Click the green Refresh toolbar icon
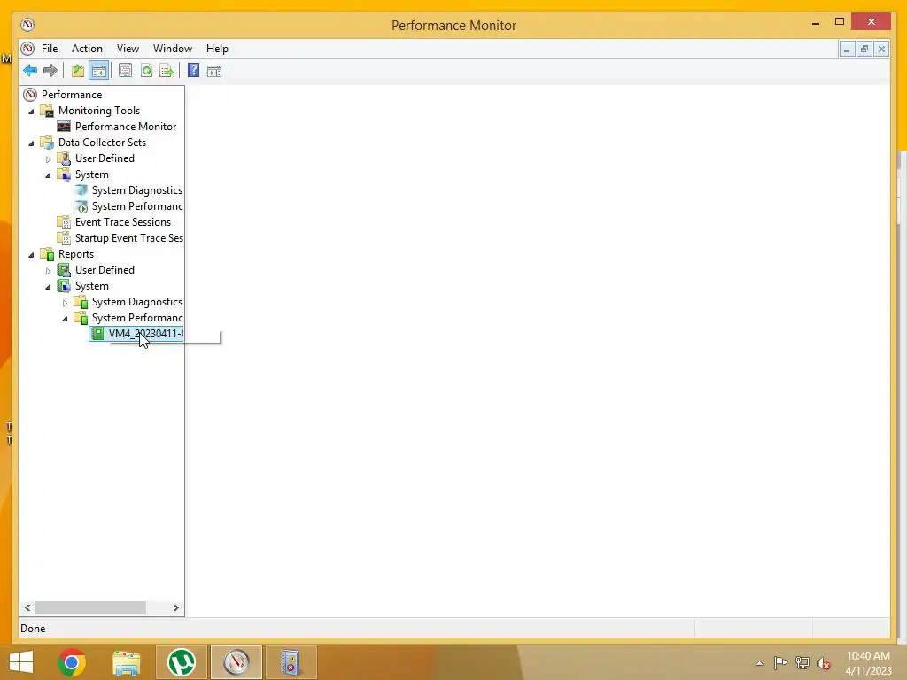Screen dimensions: 907x680 tap(146, 71)
